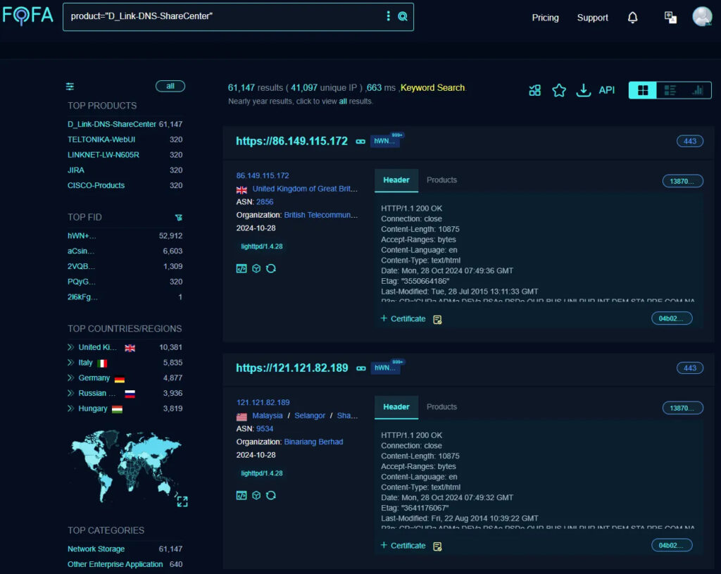Click the fusion grid icon beside results
The image size is (721, 574).
click(535, 90)
